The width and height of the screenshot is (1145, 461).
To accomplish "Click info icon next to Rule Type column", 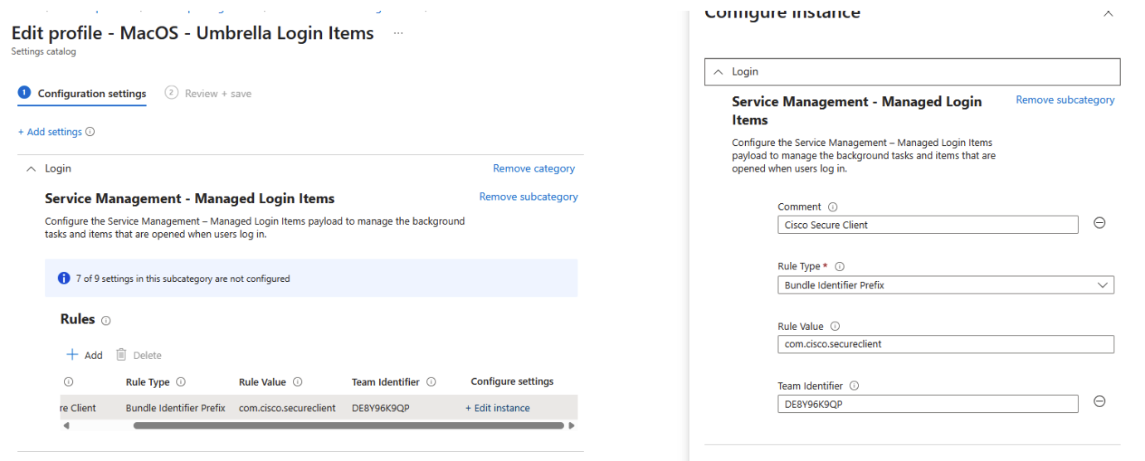I will (x=181, y=382).
